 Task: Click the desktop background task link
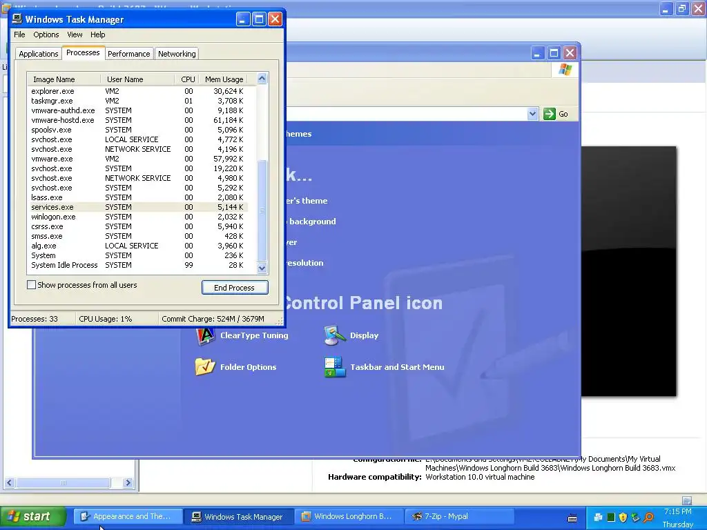click(x=311, y=222)
